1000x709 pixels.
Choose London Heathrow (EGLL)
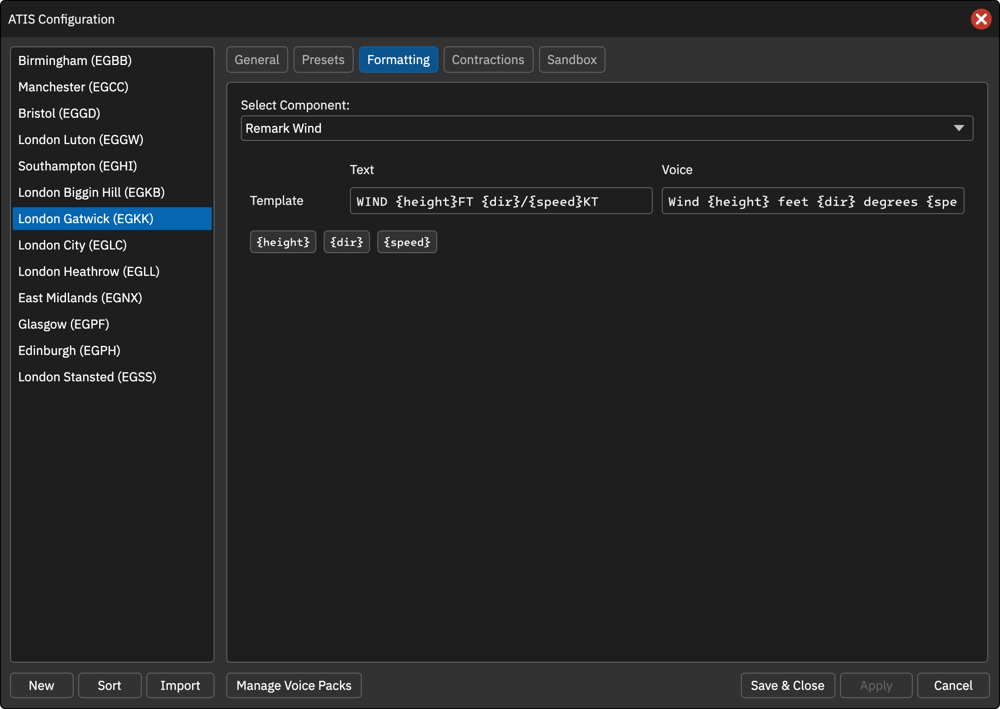(x=112, y=271)
